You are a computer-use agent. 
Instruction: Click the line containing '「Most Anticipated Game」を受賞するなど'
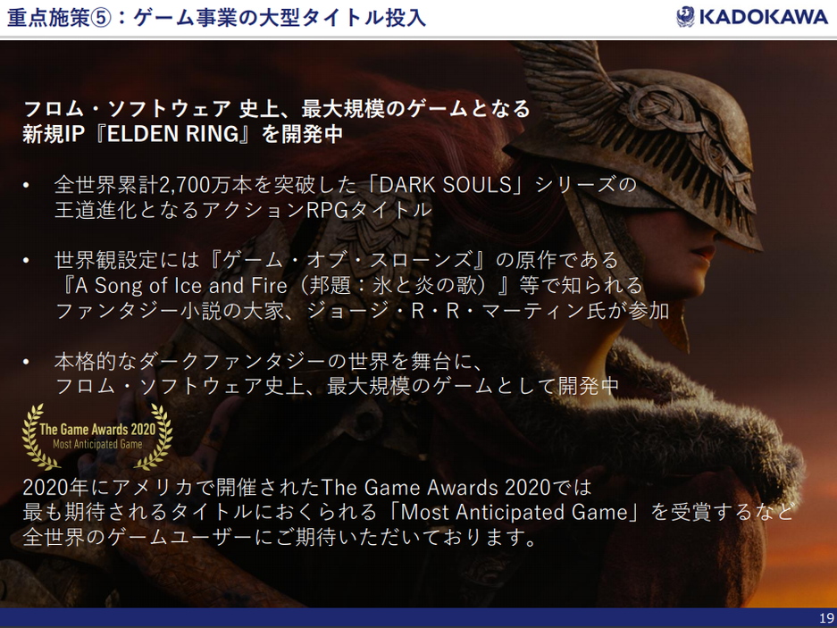click(408, 512)
